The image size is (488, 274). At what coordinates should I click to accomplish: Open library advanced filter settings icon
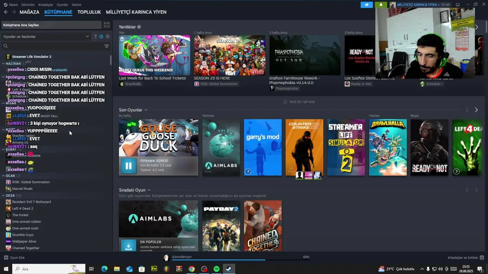107,46
